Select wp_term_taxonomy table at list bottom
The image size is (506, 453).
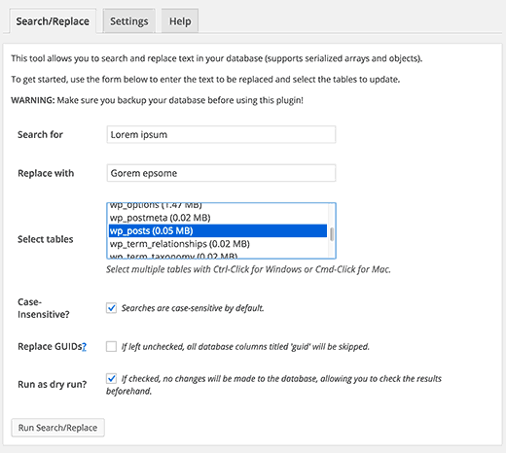218,256
